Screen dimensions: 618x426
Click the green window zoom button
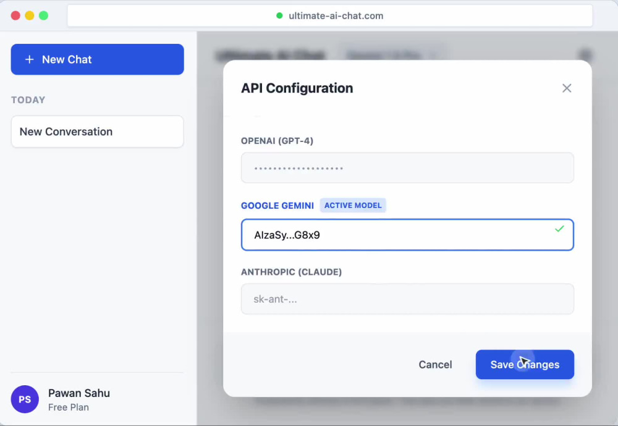click(44, 16)
